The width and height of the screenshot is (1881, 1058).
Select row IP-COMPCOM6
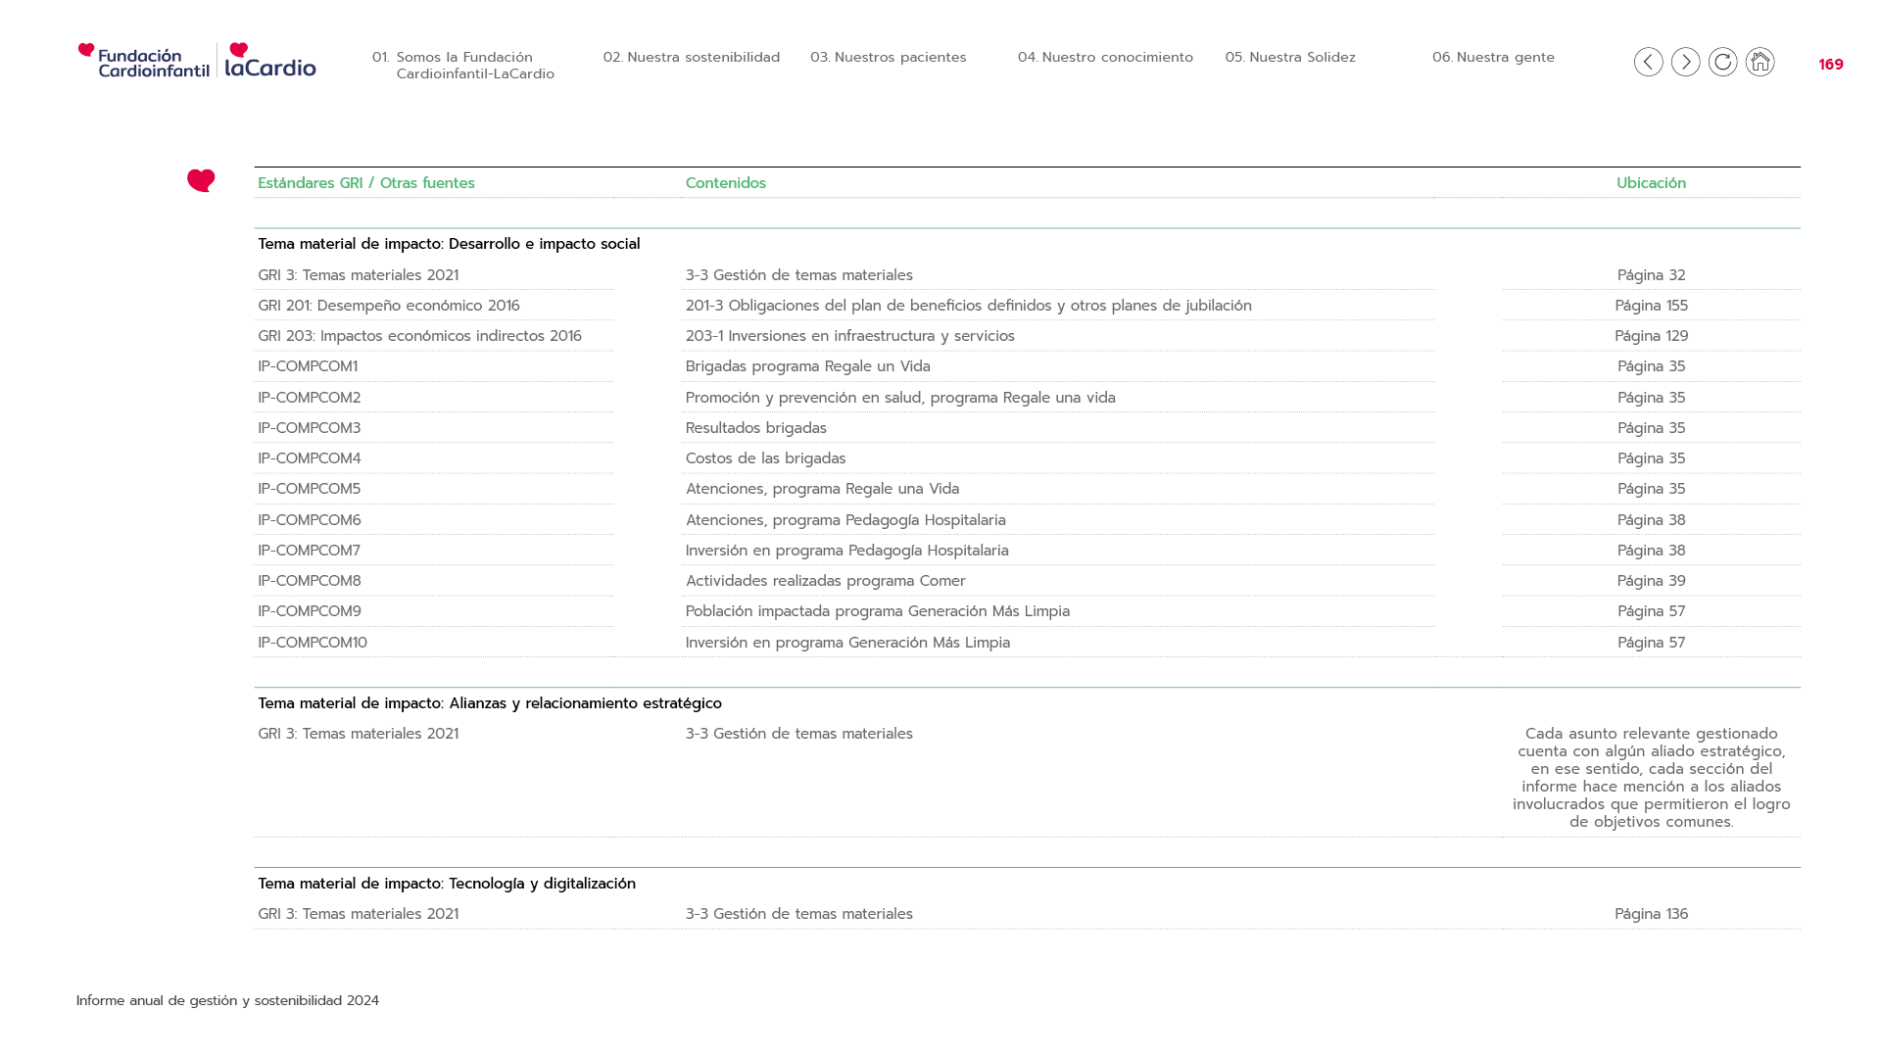1027,520
